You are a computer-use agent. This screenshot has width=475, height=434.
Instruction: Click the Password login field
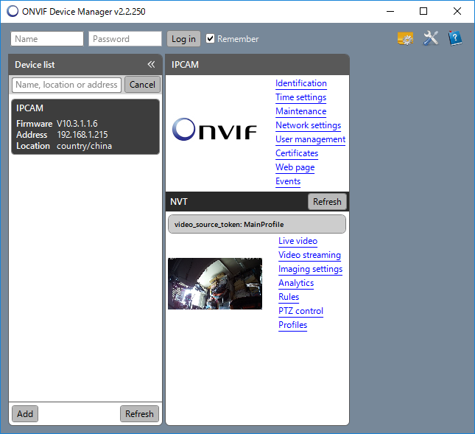tap(124, 39)
